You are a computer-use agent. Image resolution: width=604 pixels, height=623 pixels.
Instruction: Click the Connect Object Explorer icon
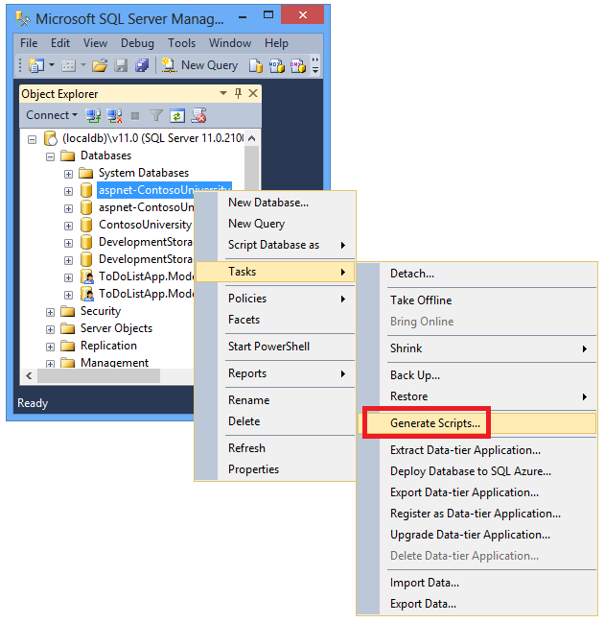tap(93, 115)
